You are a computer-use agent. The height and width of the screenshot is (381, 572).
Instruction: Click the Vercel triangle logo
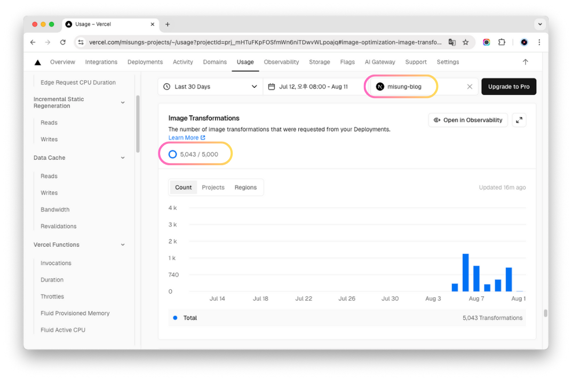37,62
